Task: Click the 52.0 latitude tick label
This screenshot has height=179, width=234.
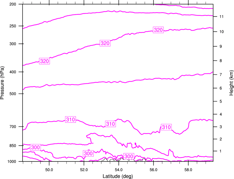Action: coord(84,170)
